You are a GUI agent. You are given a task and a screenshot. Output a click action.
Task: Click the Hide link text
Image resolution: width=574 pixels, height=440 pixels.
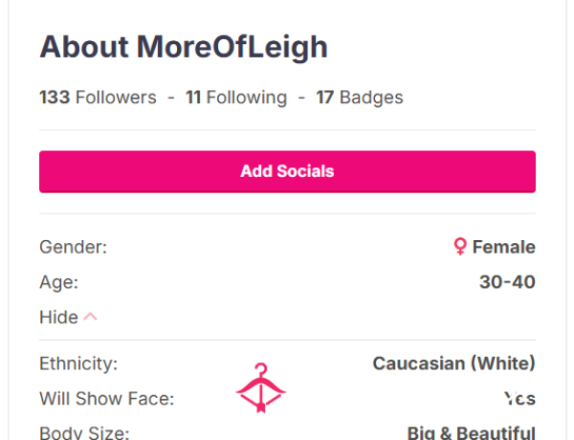pos(58,317)
